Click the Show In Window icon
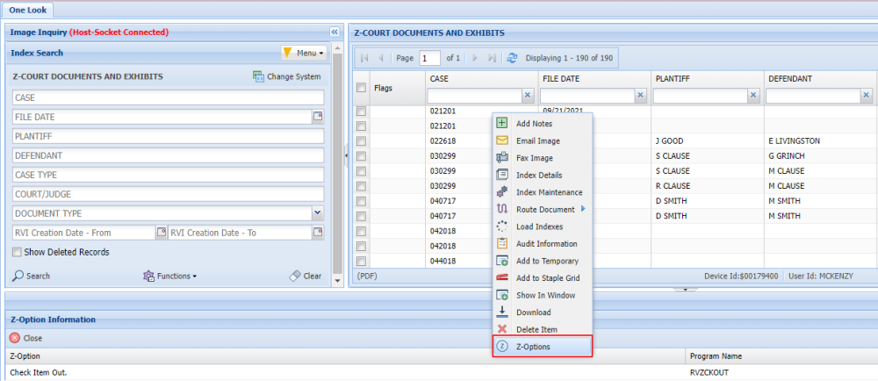Viewport: 878px width, 381px height. (x=502, y=295)
